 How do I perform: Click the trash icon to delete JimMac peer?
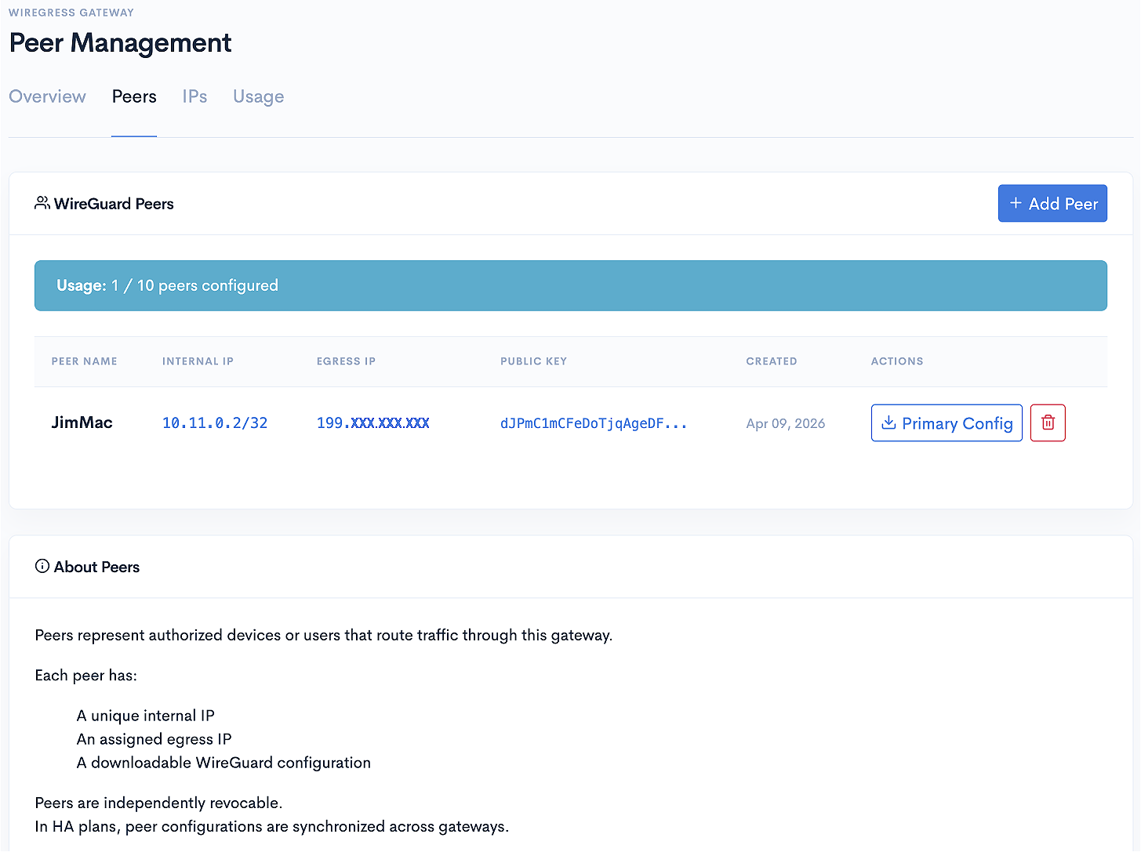tap(1048, 422)
